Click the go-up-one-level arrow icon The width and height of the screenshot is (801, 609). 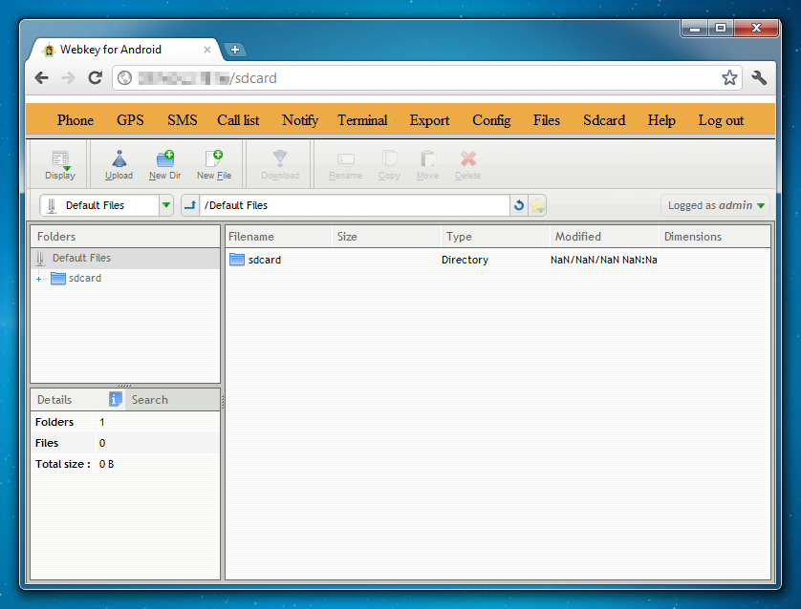tap(190, 205)
